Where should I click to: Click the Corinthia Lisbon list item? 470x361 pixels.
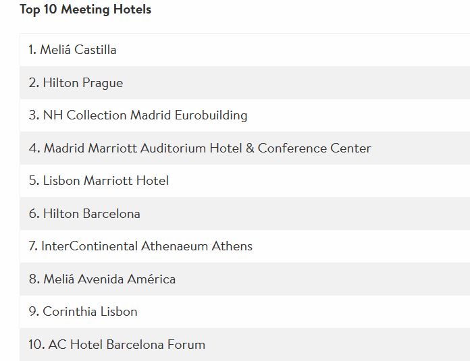coord(245,312)
